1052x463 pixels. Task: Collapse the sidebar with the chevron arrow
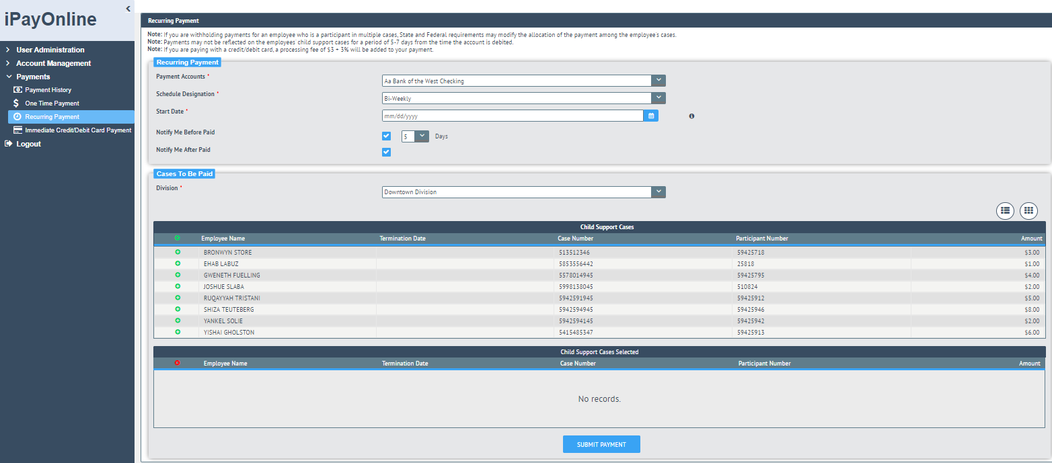128,9
